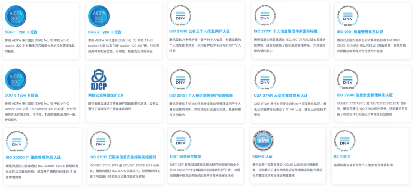
Task: Click KISMS description about 韩国法律和标准合规性要求
Action: [287, 170]
